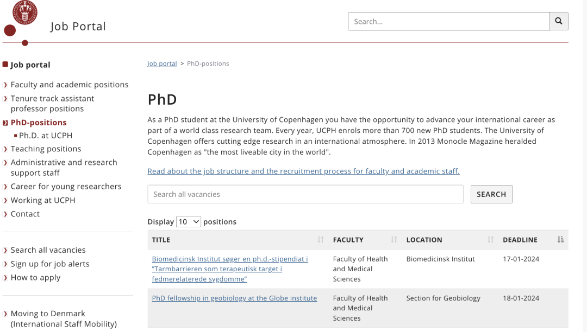Go to Working at UCPH page
Viewport: 587px width, 332px height.
(43, 200)
